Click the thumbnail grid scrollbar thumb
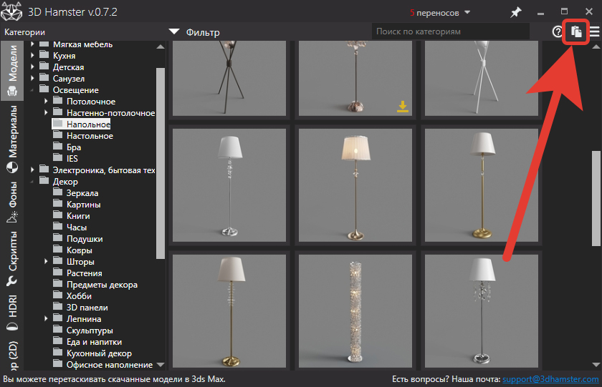 coord(596,198)
